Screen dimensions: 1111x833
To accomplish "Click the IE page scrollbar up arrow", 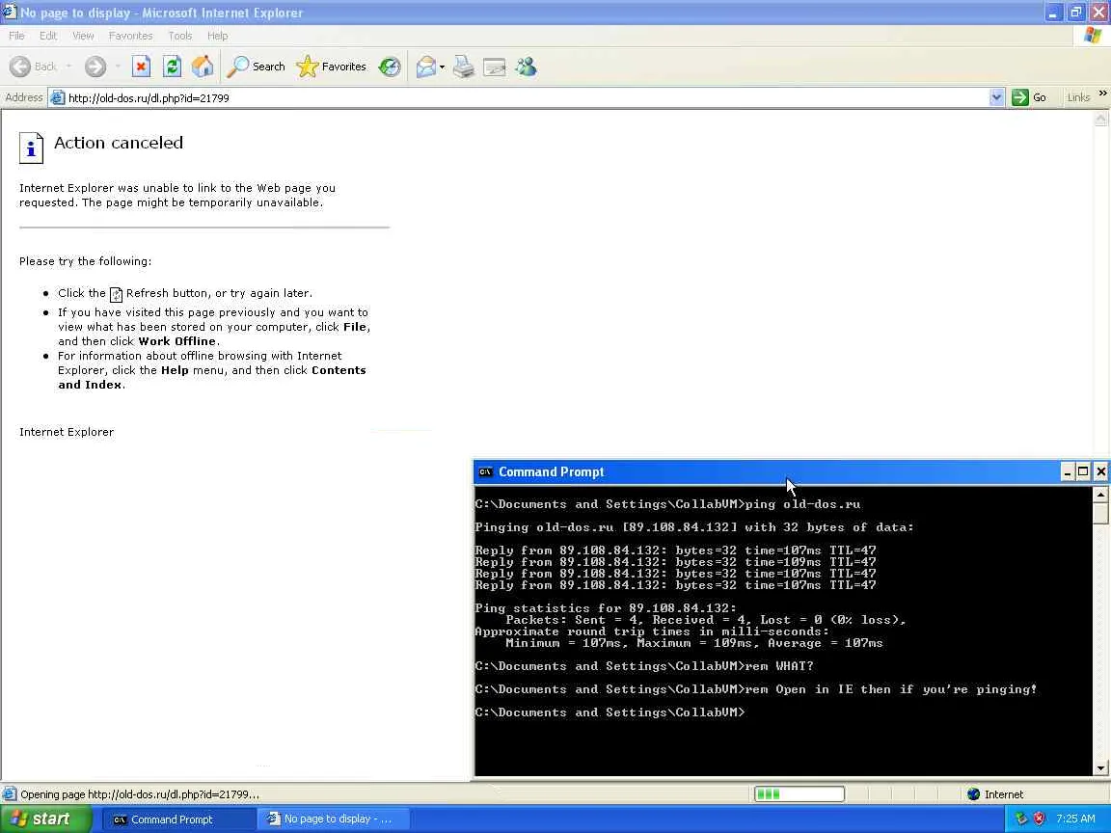I will pyautogui.click(x=1100, y=120).
